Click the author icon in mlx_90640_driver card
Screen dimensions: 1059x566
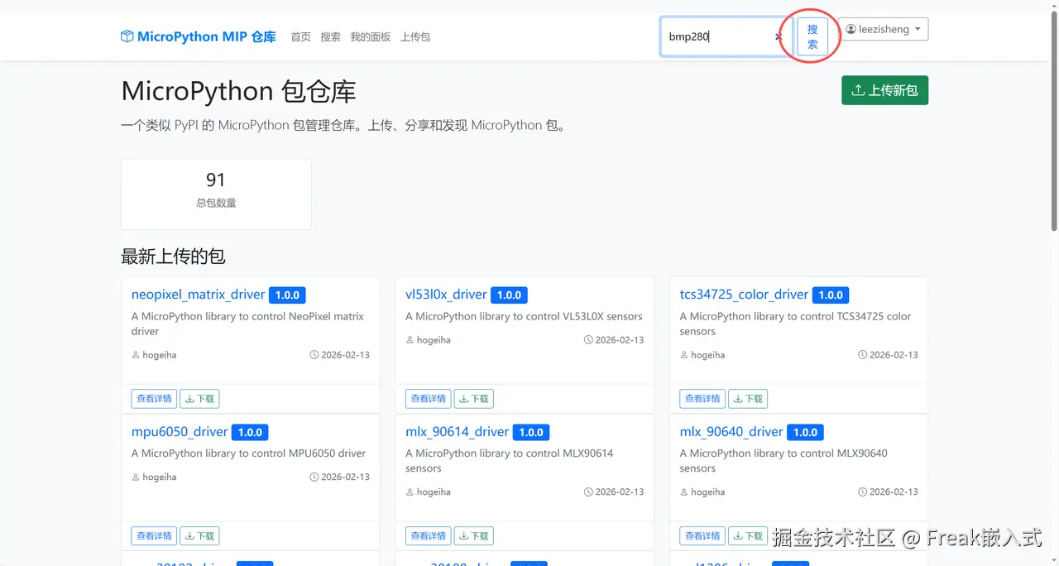pos(684,492)
